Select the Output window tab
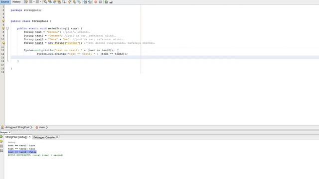 click(x=3, y=132)
